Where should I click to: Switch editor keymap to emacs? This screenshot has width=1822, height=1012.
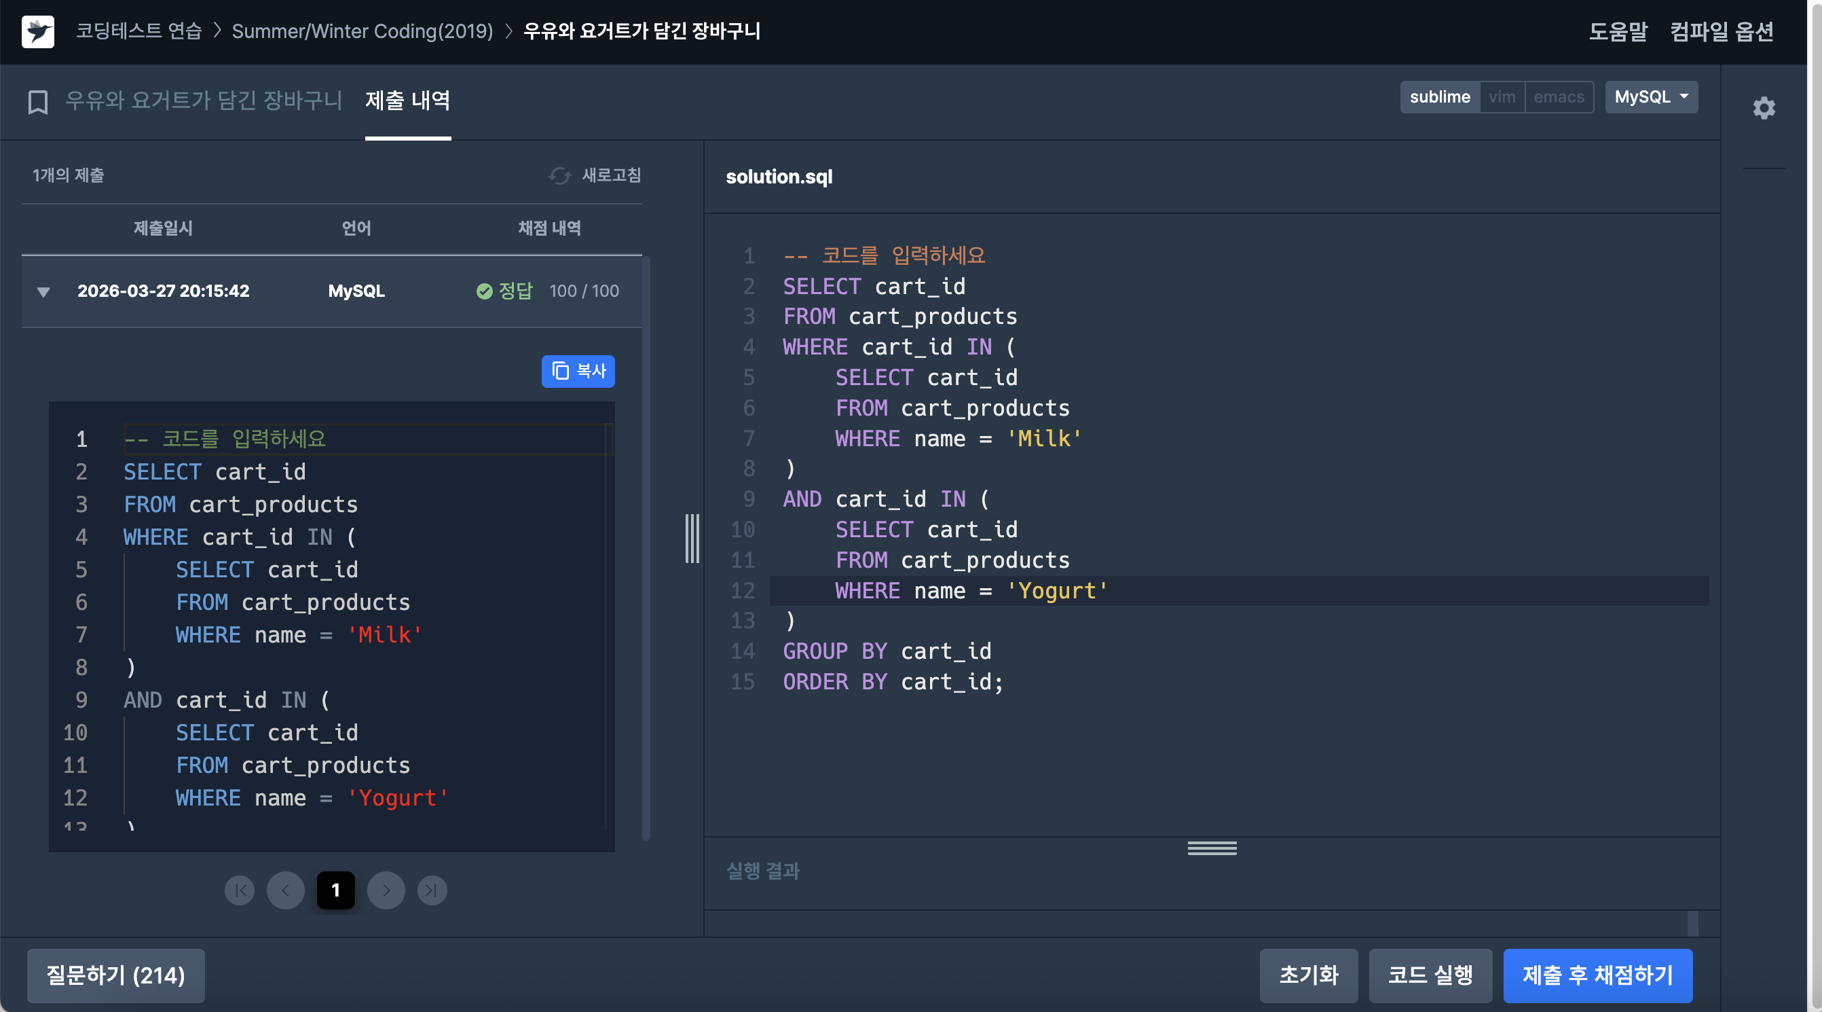coord(1558,97)
